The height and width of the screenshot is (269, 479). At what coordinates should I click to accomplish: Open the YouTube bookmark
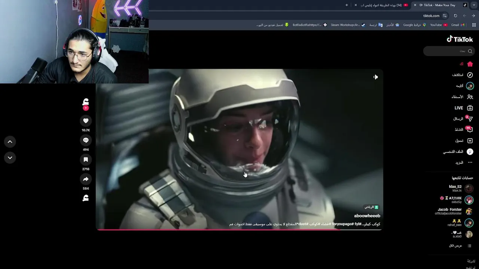pyautogui.click(x=439, y=25)
